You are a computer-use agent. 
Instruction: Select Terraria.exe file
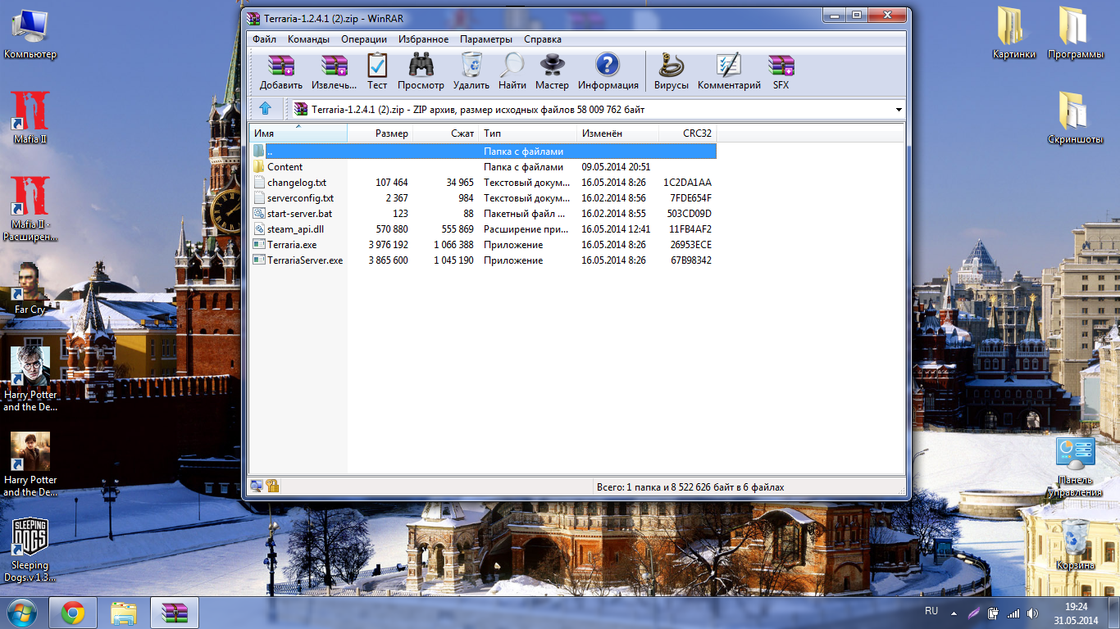pos(483,245)
